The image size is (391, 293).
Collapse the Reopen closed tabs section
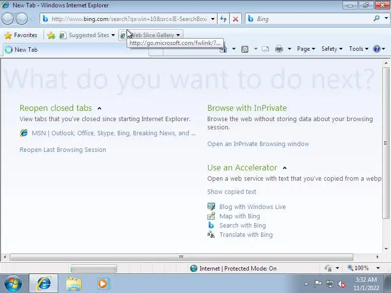(100, 108)
